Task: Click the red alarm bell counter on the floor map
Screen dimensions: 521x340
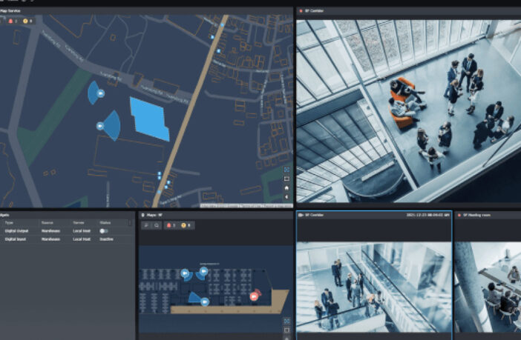Action: (171, 226)
